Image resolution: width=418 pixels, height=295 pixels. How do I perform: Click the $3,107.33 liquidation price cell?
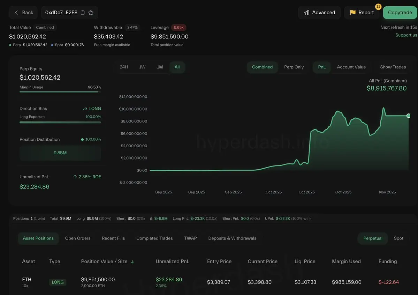coord(305,282)
